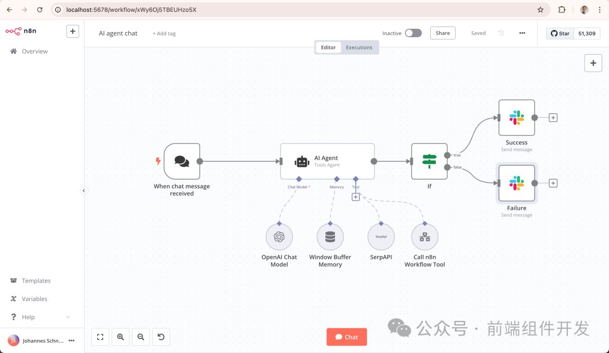This screenshot has width=609, height=353.
Task: Open the AI Agent node
Action: coord(327,161)
